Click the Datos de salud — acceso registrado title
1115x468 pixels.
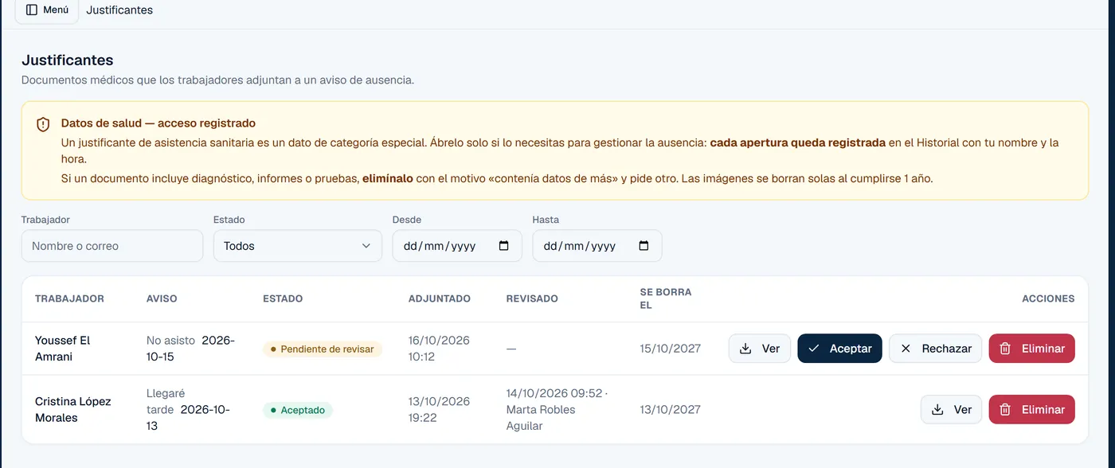click(x=158, y=123)
